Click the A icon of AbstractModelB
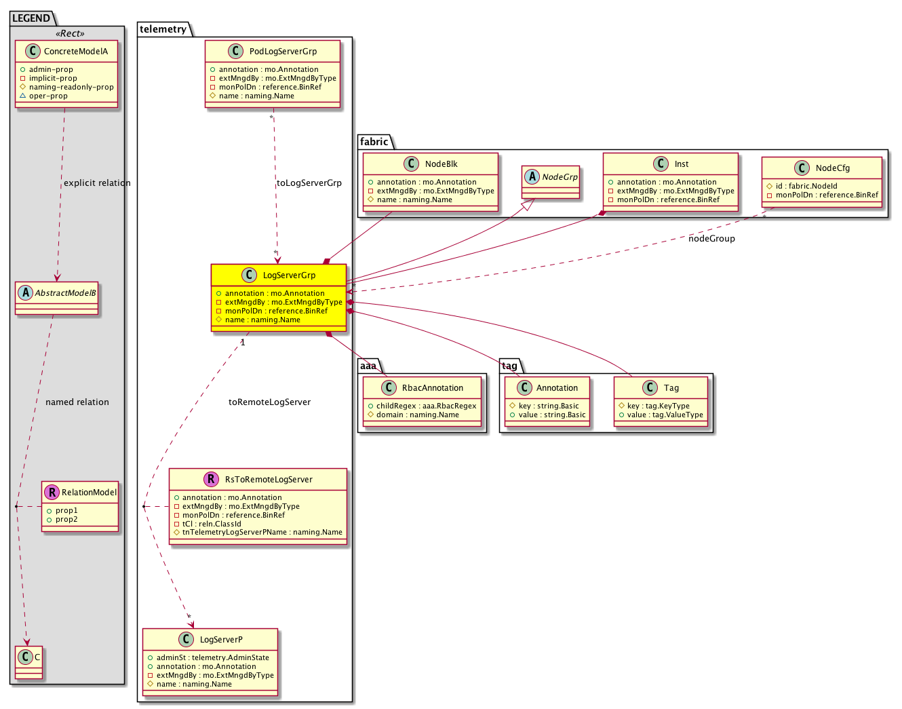902x709 pixels. tap(26, 293)
